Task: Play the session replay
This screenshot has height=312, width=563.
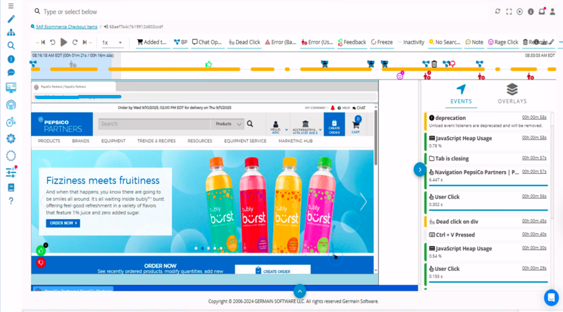Action: coord(63,42)
